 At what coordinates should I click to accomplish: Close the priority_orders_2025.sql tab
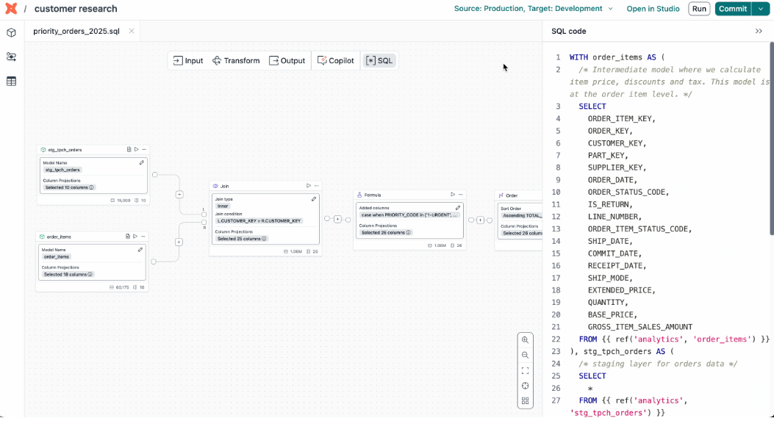tap(132, 31)
